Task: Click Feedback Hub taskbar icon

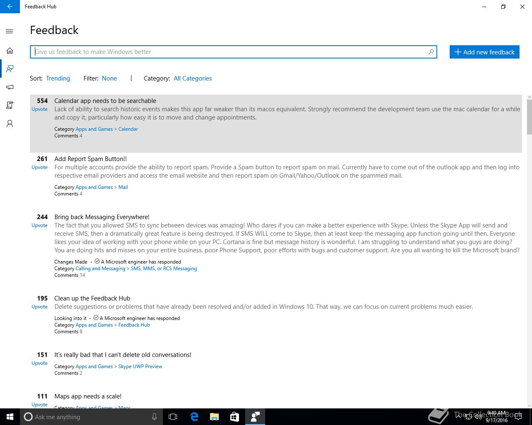Action: 255,417
